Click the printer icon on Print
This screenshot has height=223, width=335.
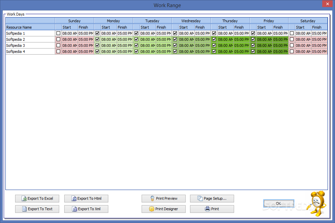208,209
